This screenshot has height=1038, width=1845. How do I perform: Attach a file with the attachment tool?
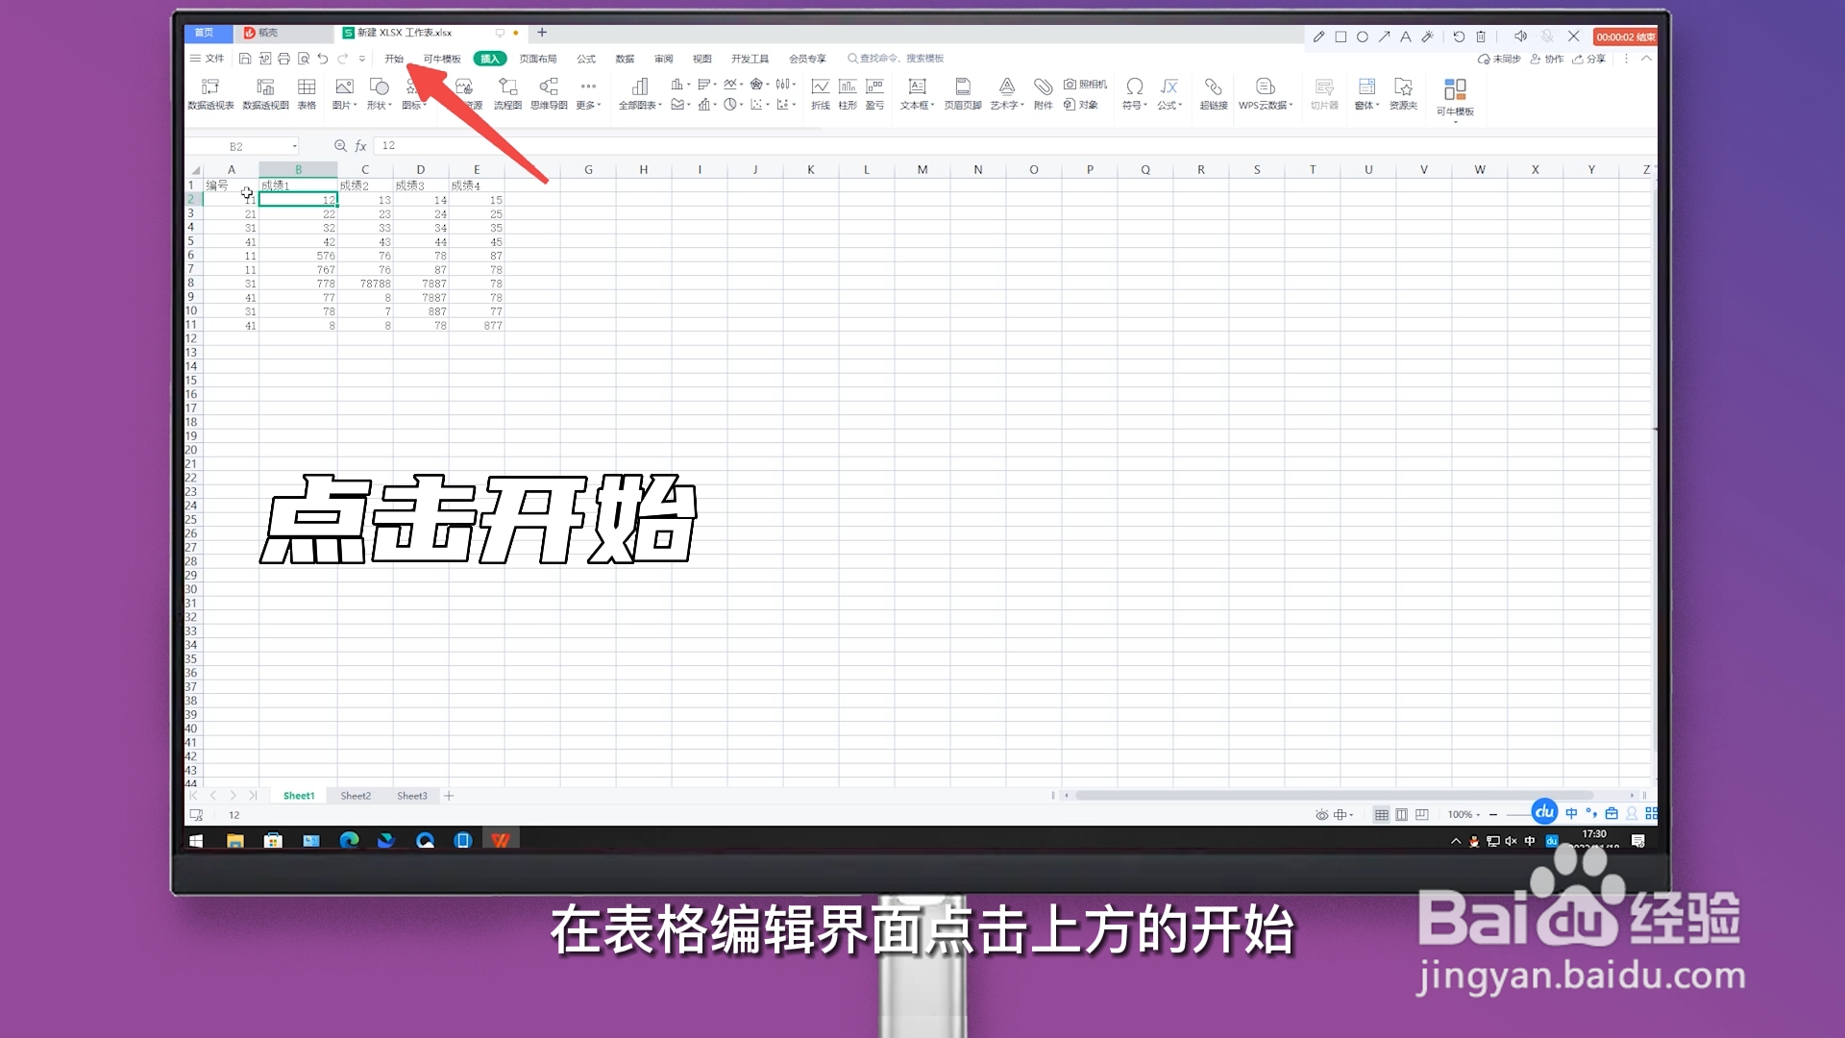point(1044,93)
